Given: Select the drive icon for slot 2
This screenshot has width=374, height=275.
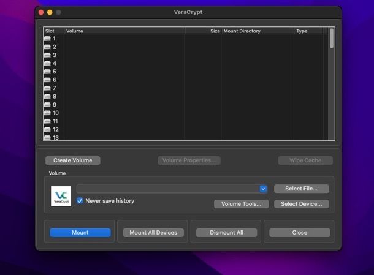Looking at the screenshot, I should tap(47, 47).
